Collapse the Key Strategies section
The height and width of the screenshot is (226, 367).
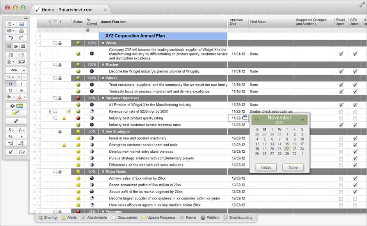click(x=103, y=132)
